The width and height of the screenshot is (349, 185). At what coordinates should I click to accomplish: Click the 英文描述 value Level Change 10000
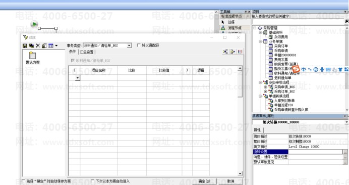point(304,147)
